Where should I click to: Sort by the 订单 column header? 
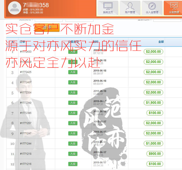22,41
